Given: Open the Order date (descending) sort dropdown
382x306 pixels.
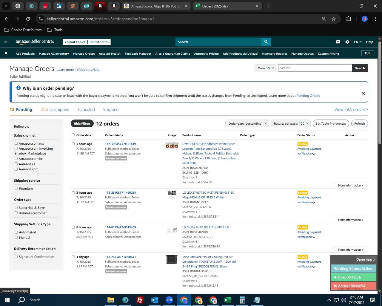Looking at the screenshot, I should point(247,123).
